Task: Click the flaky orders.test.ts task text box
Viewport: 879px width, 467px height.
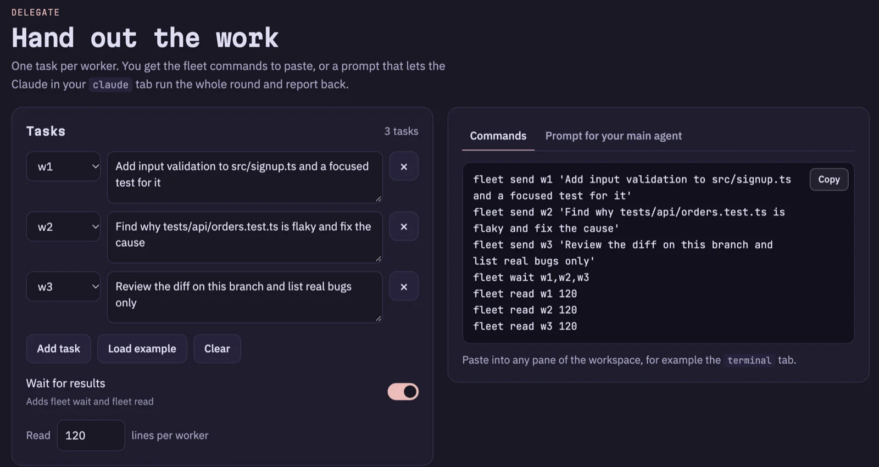Action: click(x=244, y=237)
